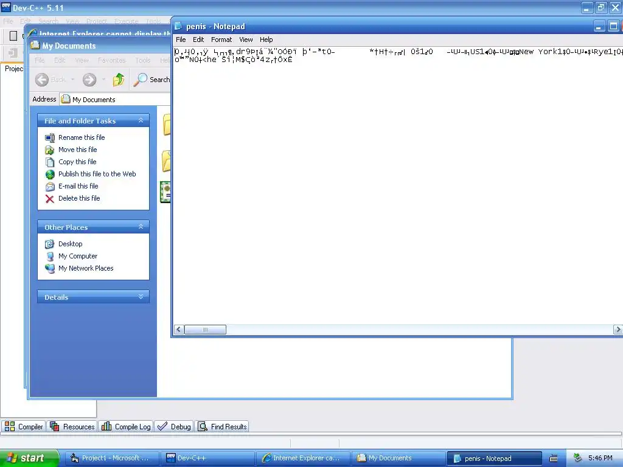Click the Up folder icon in My Documents
This screenshot has height=467, width=623.
coord(119,80)
